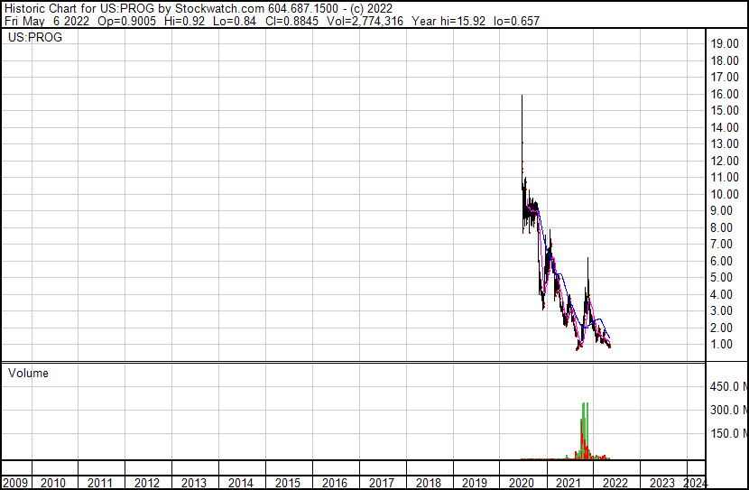This screenshot has height=490, width=749.
Task: Click the Vol=2,774,316 value in header
Action: tap(365, 21)
